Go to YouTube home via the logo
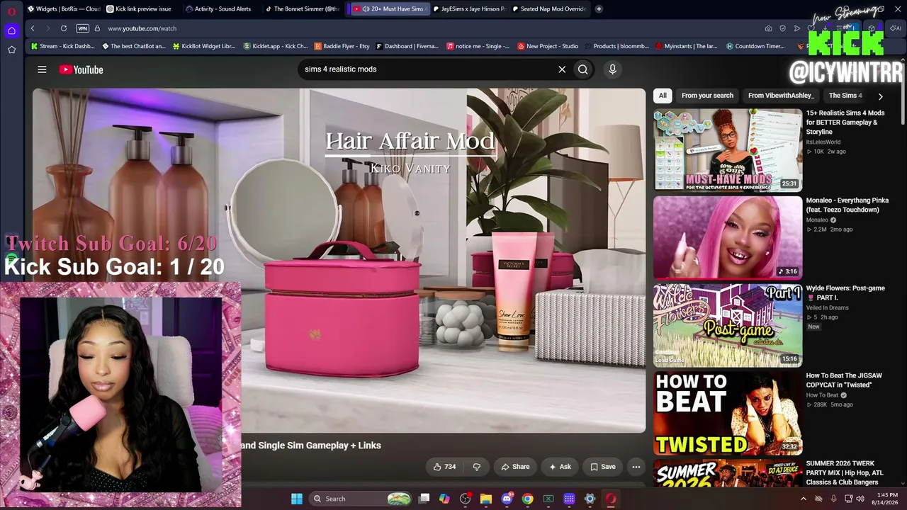 [x=81, y=69]
